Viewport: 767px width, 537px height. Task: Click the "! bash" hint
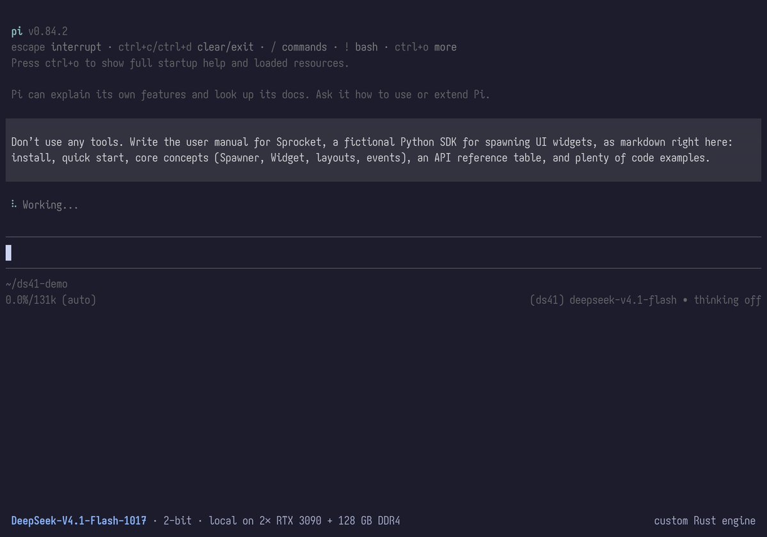[x=361, y=47]
